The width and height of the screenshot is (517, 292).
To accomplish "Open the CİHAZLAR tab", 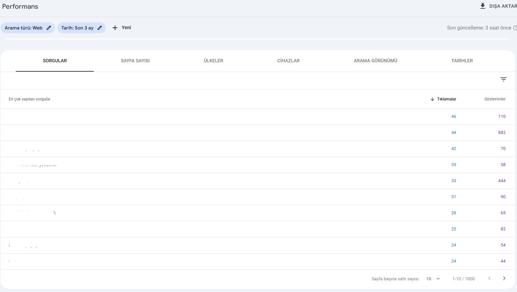I will point(288,61).
